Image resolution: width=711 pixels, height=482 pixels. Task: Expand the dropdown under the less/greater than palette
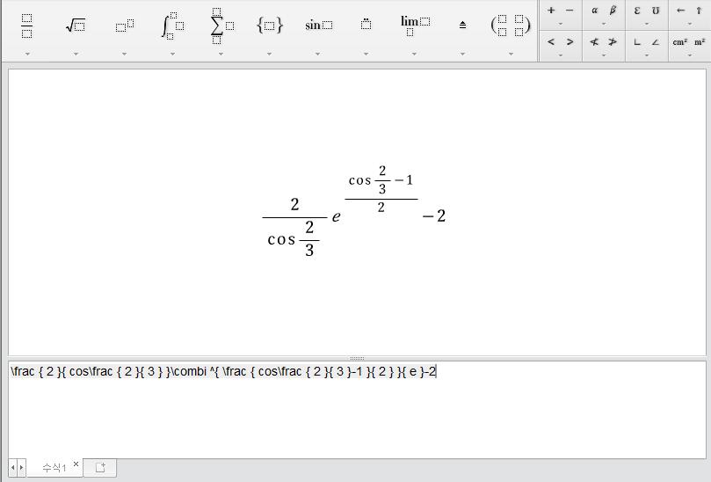point(560,55)
